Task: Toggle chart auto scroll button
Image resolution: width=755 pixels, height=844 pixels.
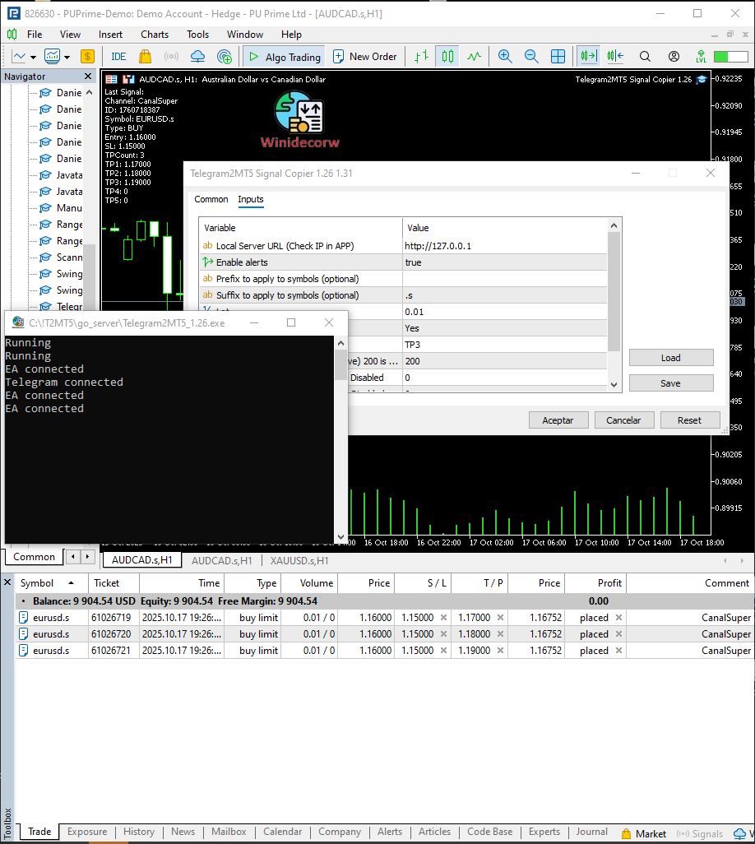Action: point(588,57)
